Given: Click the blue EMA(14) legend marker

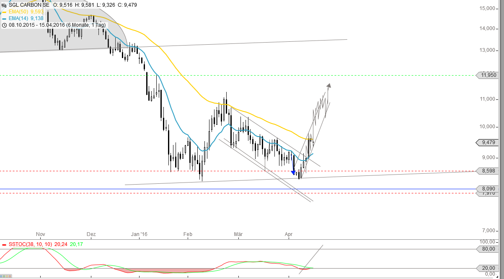Looking at the screenshot, I should [4, 18].
